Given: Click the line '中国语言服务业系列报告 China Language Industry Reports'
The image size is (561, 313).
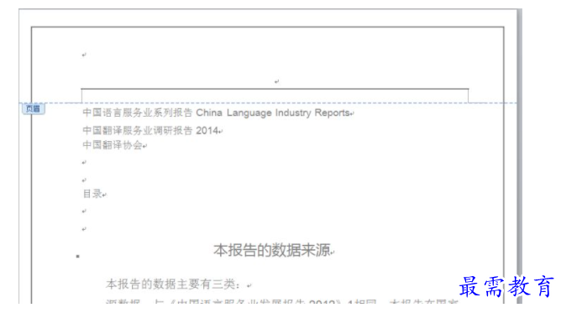Looking at the screenshot, I should (x=216, y=112).
